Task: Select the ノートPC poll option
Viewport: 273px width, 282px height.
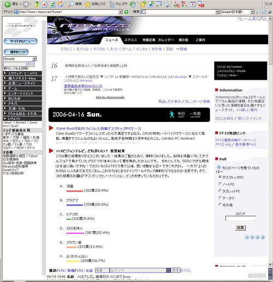Action: click(x=220, y=184)
